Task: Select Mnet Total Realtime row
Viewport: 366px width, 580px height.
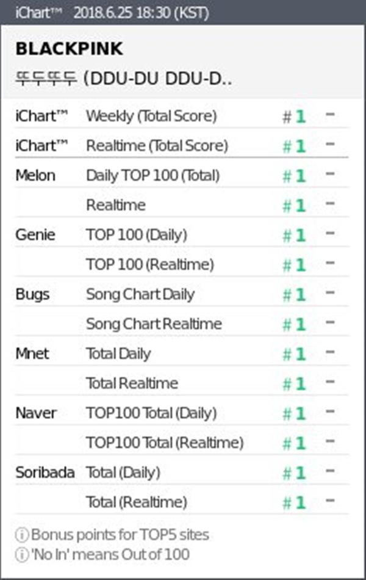Action: click(x=132, y=383)
